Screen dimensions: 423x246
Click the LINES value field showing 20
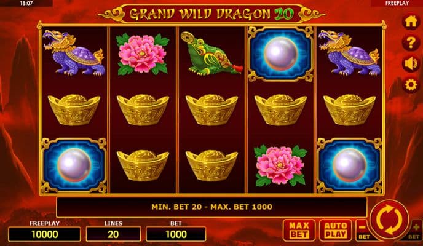(x=113, y=234)
